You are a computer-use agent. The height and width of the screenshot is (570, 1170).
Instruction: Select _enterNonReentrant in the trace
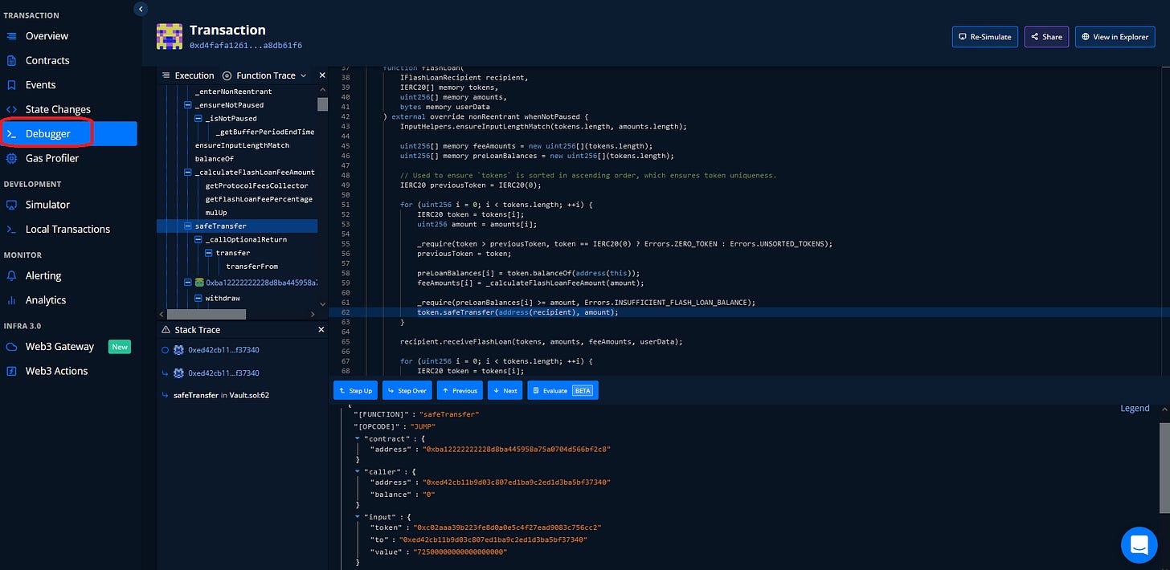[233, 92]
